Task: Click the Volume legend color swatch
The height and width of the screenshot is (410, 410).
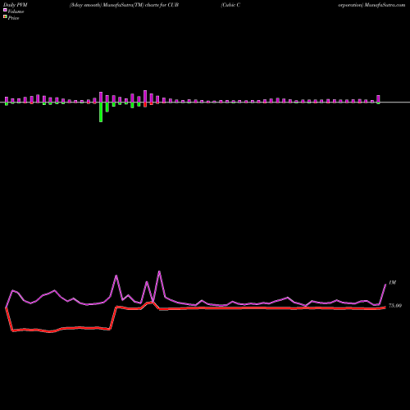Action: 5,10
